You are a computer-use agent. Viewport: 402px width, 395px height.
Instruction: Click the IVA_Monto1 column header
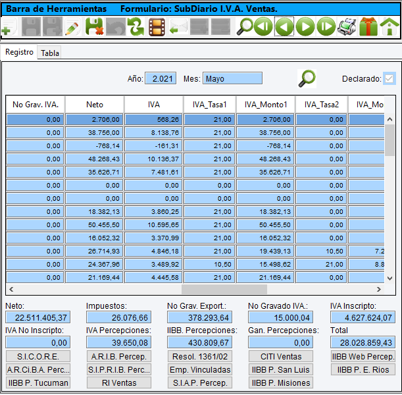pos(266,105)
